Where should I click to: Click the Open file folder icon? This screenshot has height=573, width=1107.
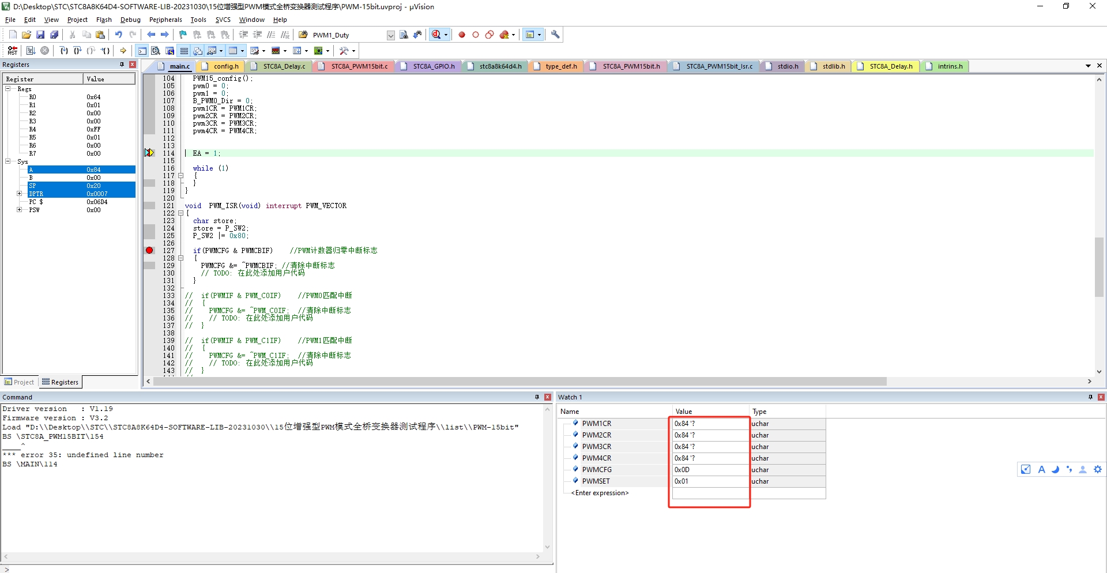click(27, 35)
